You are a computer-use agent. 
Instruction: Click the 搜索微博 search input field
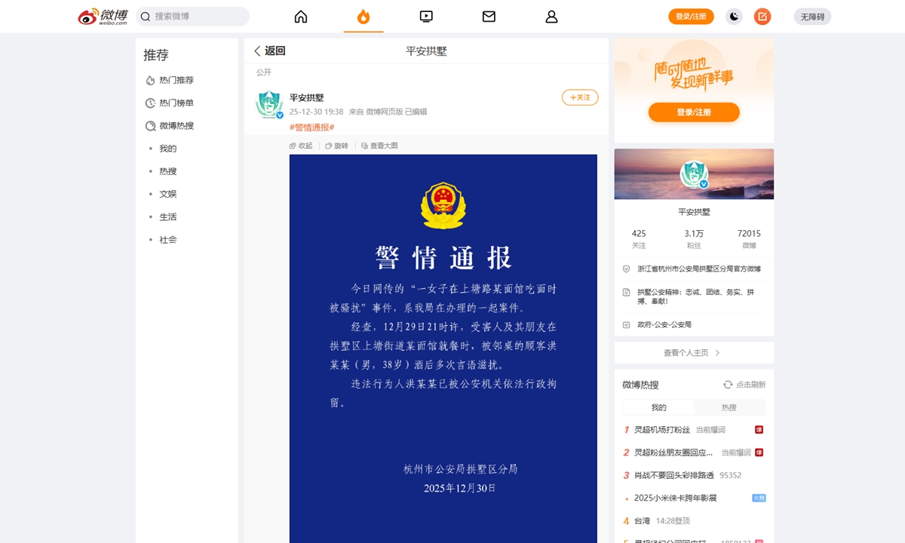pos(192,16)
